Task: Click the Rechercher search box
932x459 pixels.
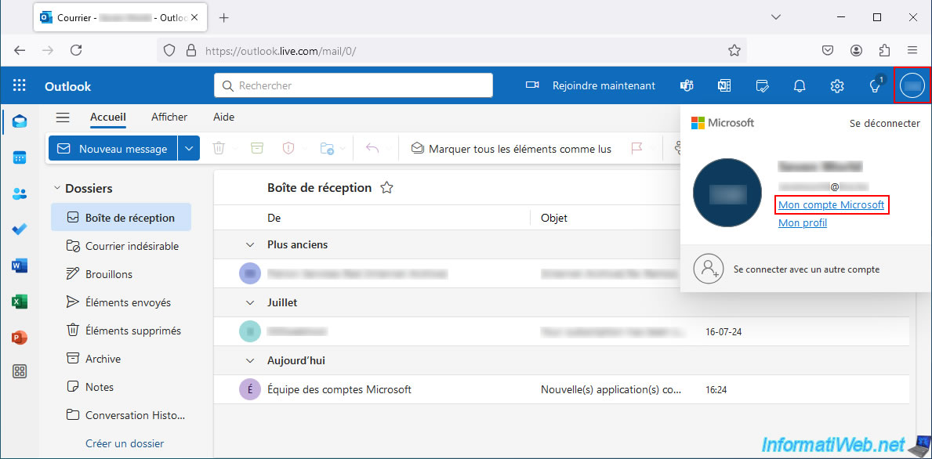Action: (353, 85)
